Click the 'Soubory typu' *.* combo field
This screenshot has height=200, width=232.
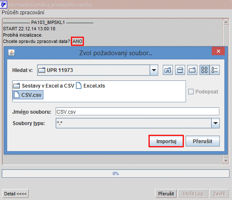click(x=138, y=123)
